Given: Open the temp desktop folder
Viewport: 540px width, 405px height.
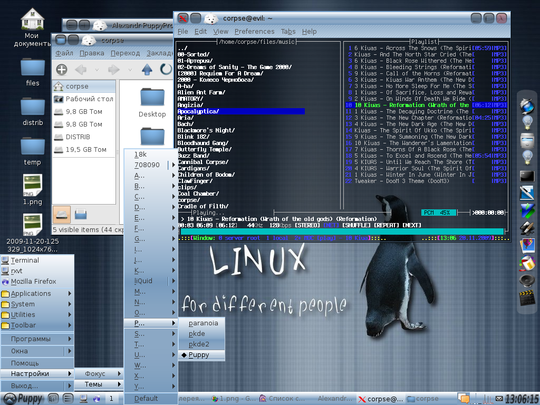Looking at the screenshot, I should click(33, 147).
